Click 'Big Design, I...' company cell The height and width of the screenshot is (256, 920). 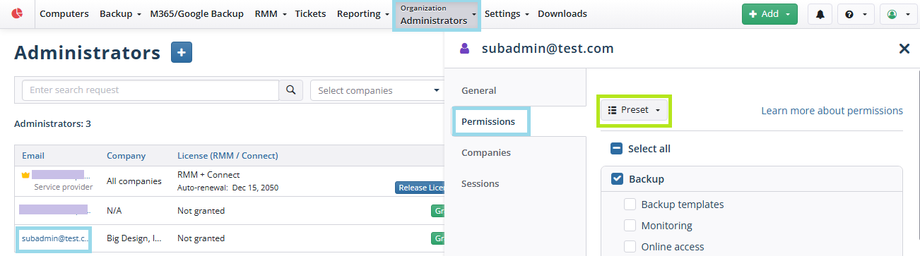pyautogui.click(x=134, y=238)
